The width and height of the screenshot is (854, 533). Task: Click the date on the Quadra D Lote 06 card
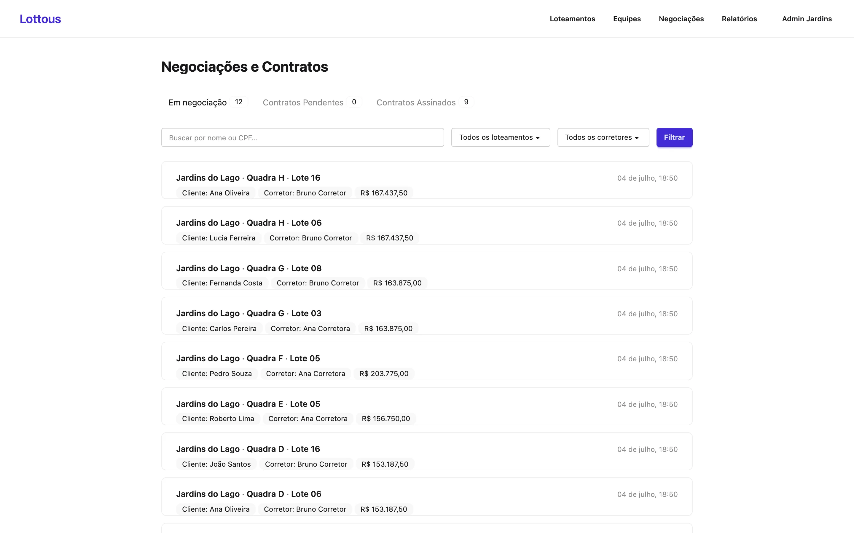click(647, 495)
